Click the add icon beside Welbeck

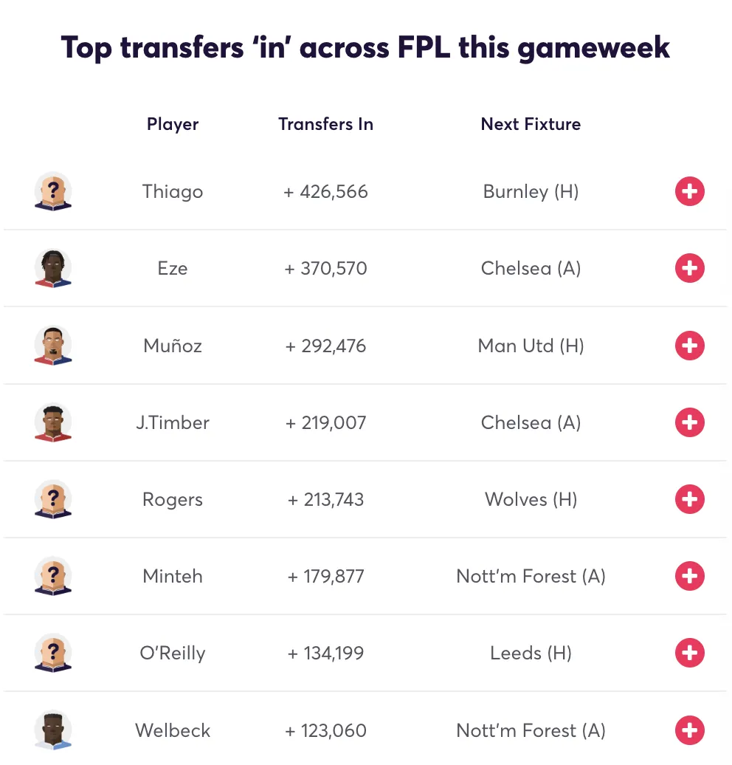690,730
